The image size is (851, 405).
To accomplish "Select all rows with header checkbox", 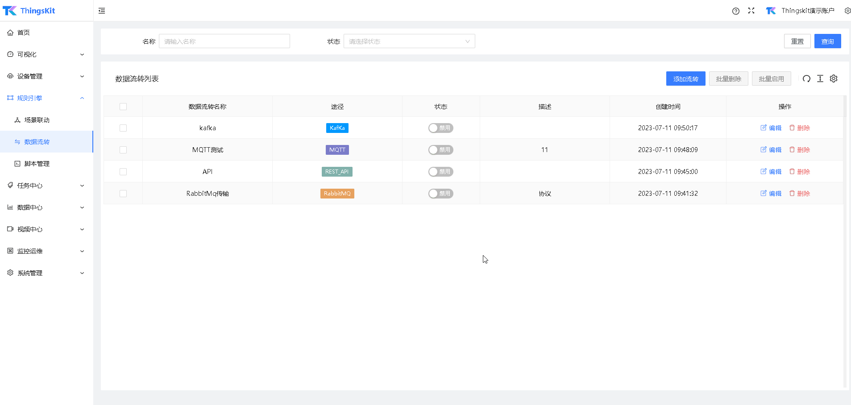I will tap(123, 107).
